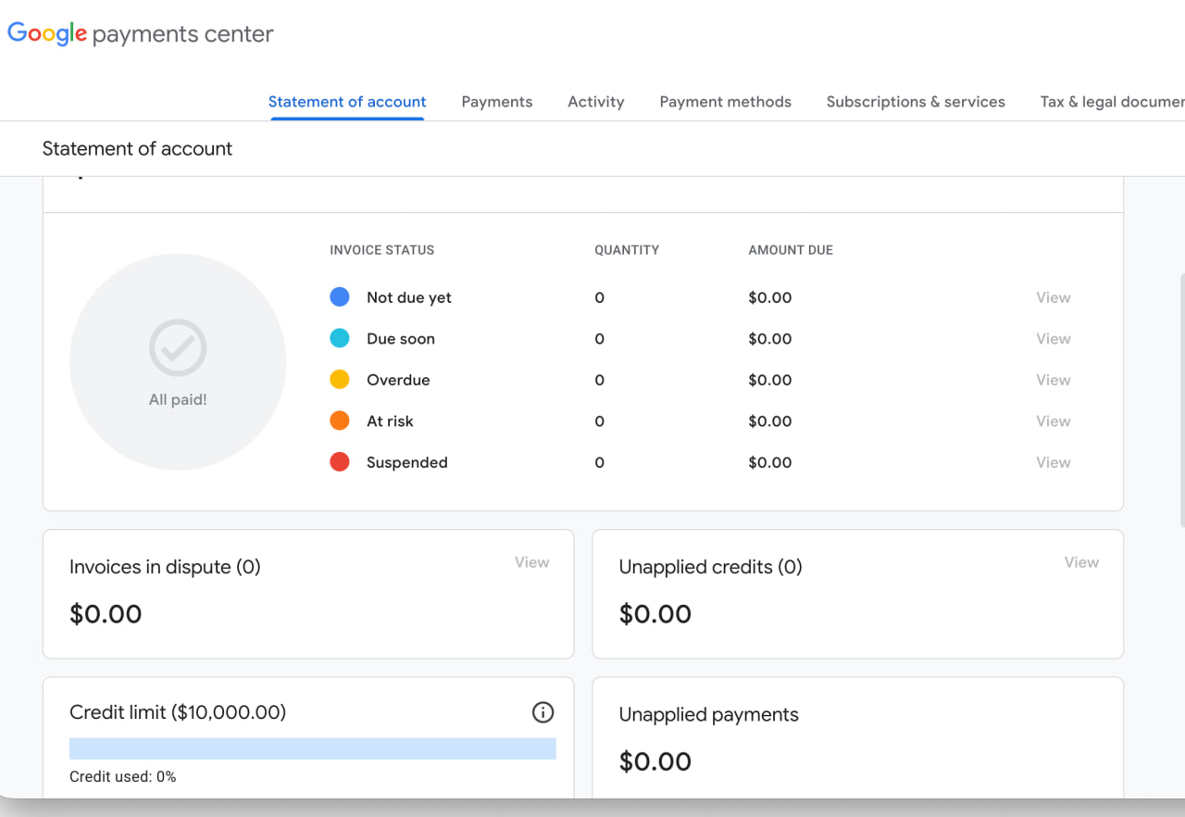View Not due yet invoices
1185x817 pixels.
click(x=1054, y=297)
